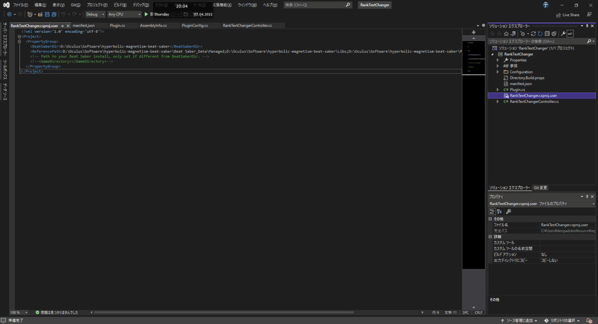Click the Live Share icon

point(559,14)
